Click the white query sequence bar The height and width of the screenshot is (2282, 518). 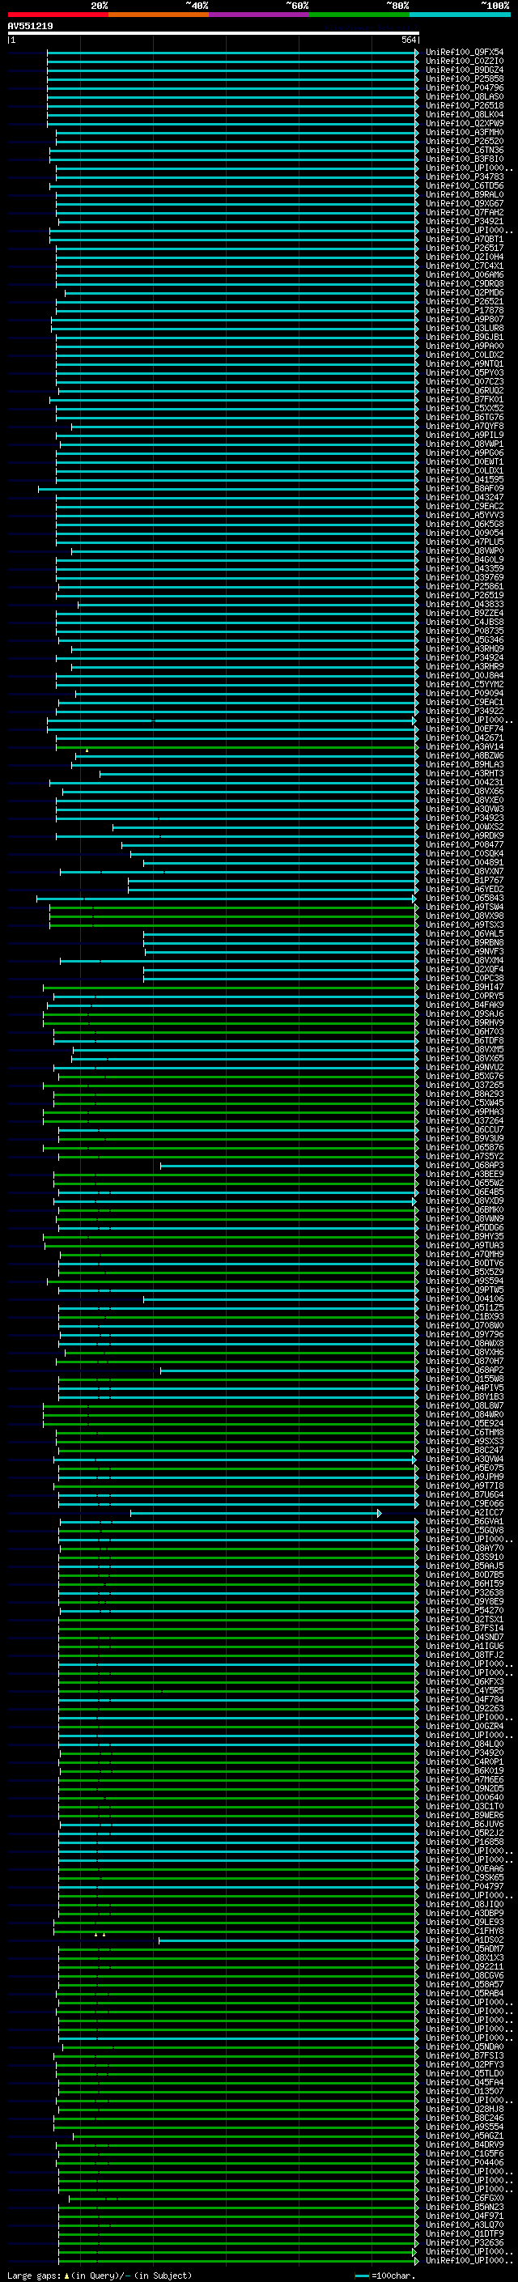click(214, 32)
